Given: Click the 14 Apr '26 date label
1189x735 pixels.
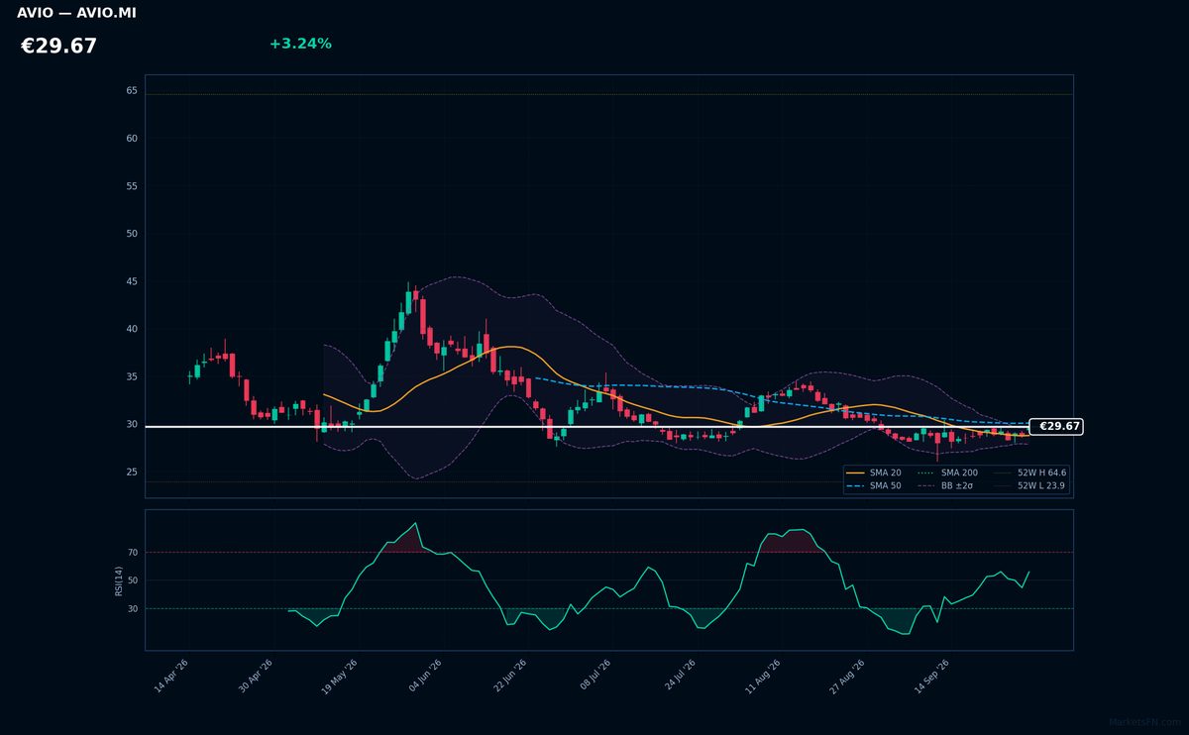Looking at the screenshot, I should (170, 677).
